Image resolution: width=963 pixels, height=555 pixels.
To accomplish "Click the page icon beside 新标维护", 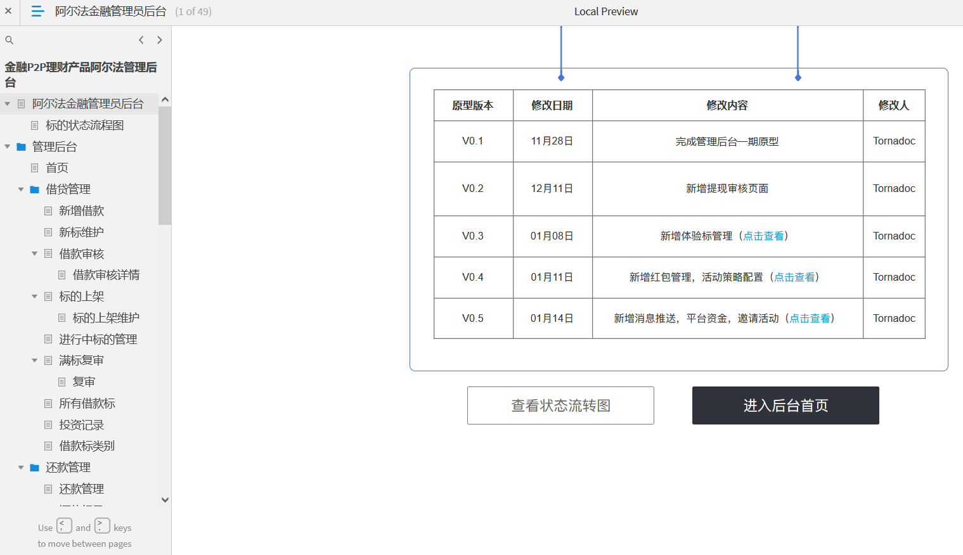I will [48, 233].
